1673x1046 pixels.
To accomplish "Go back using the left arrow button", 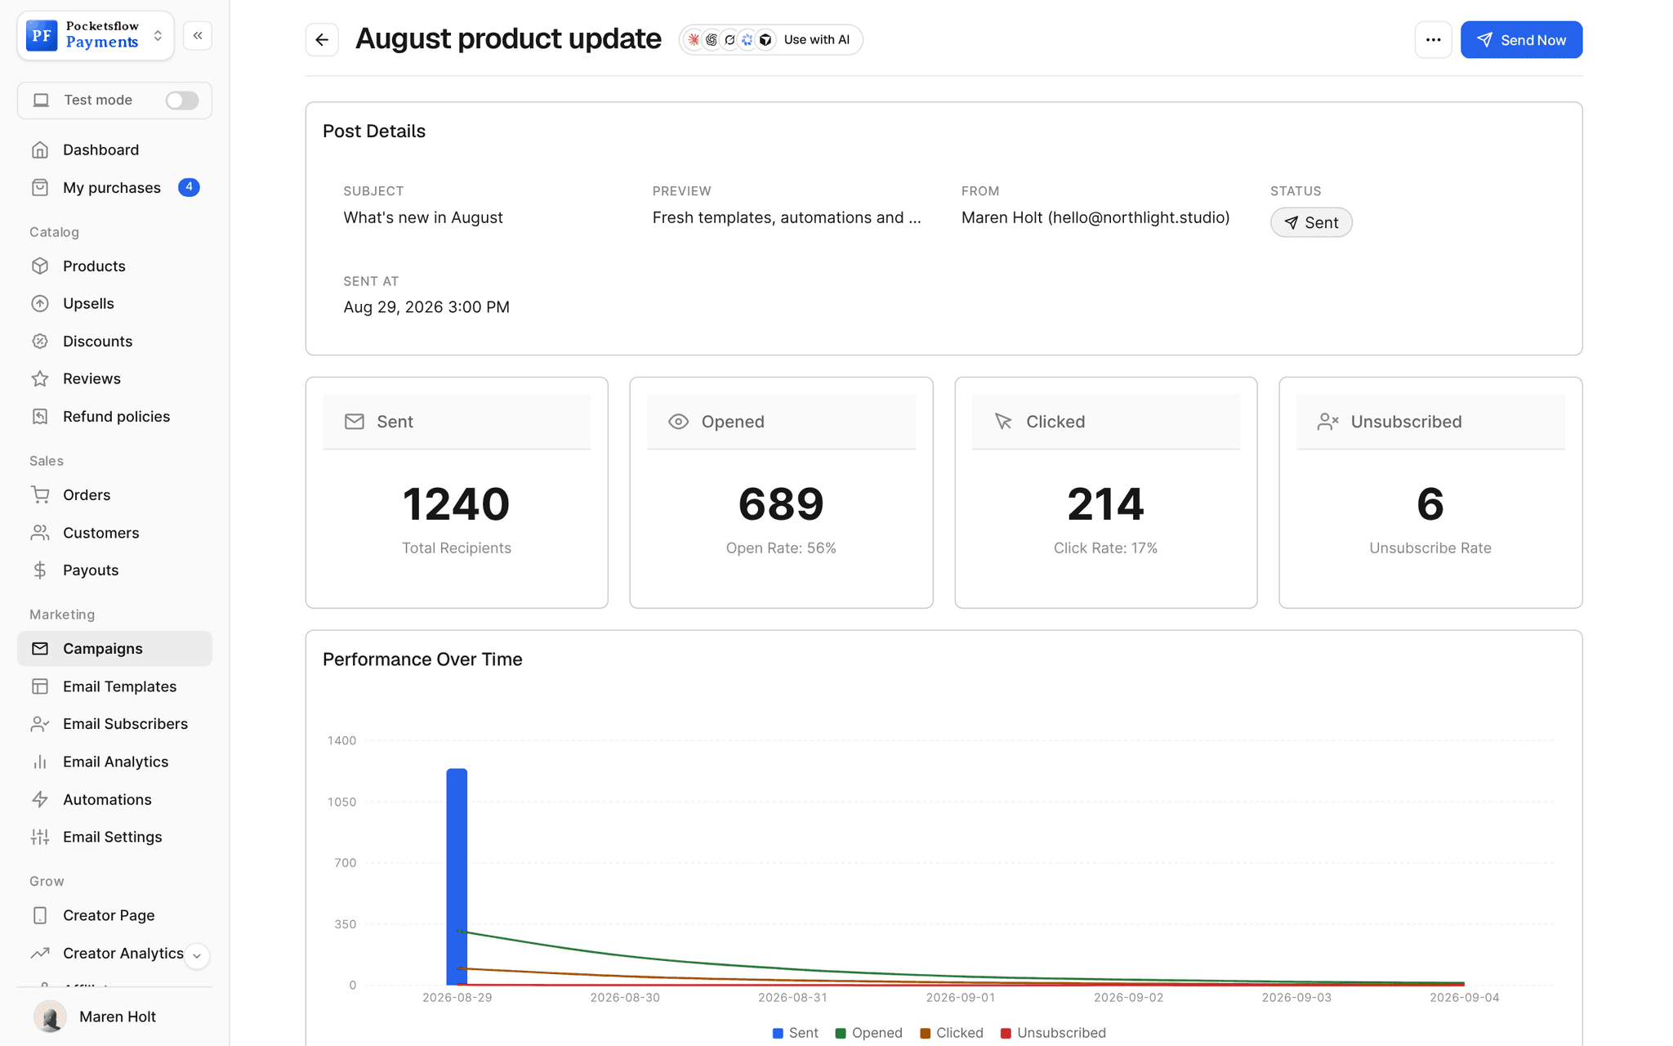I will click(322, 40).
